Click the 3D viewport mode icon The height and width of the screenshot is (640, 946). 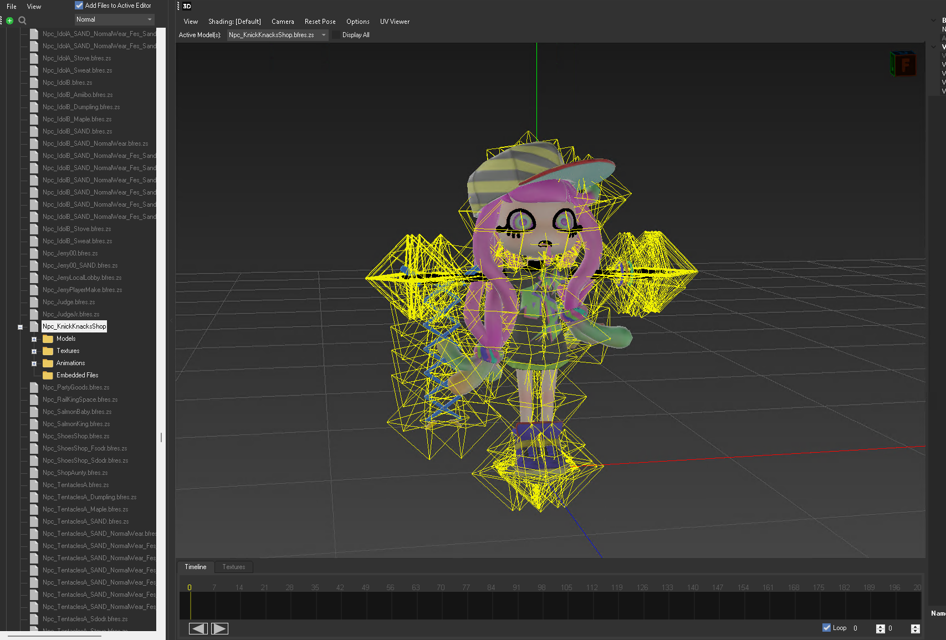[187, 6]
